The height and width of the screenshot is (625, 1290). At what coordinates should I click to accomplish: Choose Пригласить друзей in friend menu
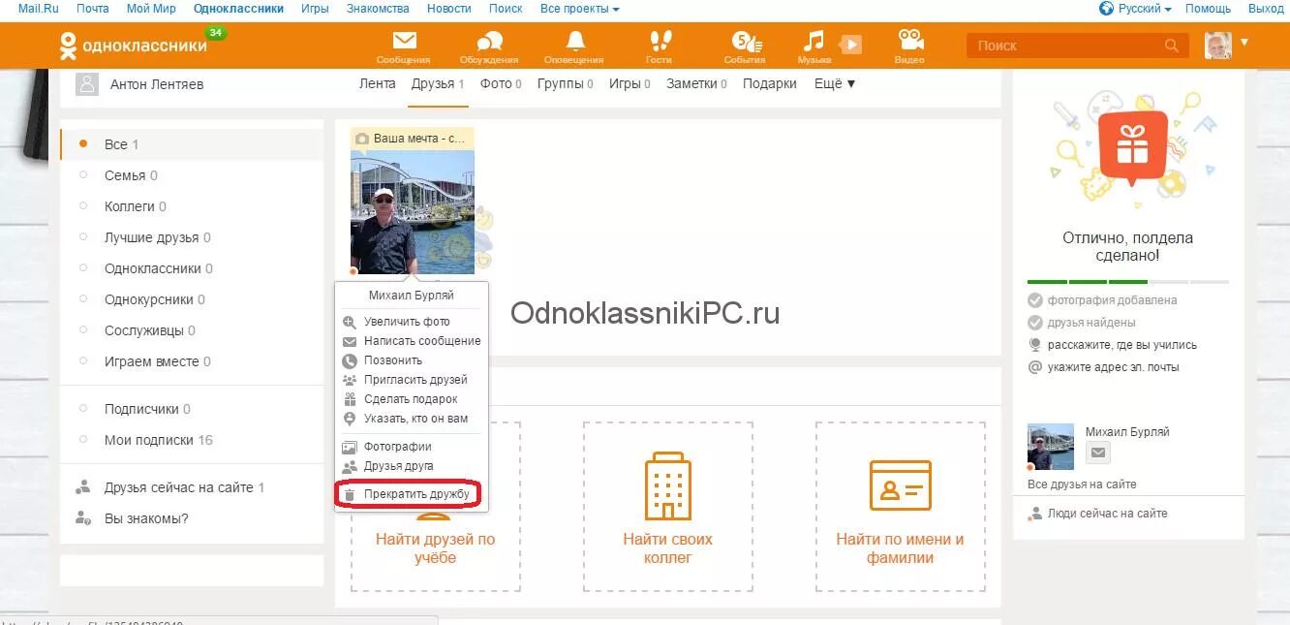(x=415, y=380)
